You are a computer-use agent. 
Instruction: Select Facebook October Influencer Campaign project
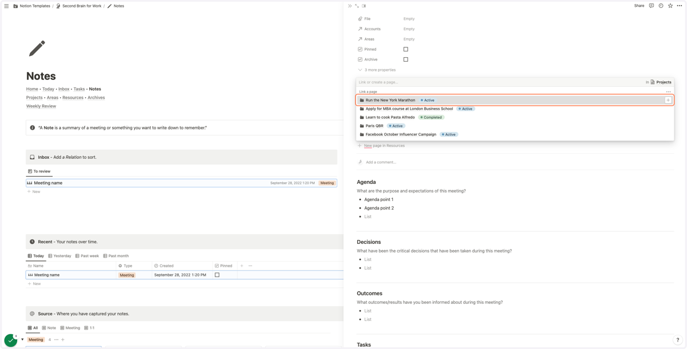click(515, 134)
